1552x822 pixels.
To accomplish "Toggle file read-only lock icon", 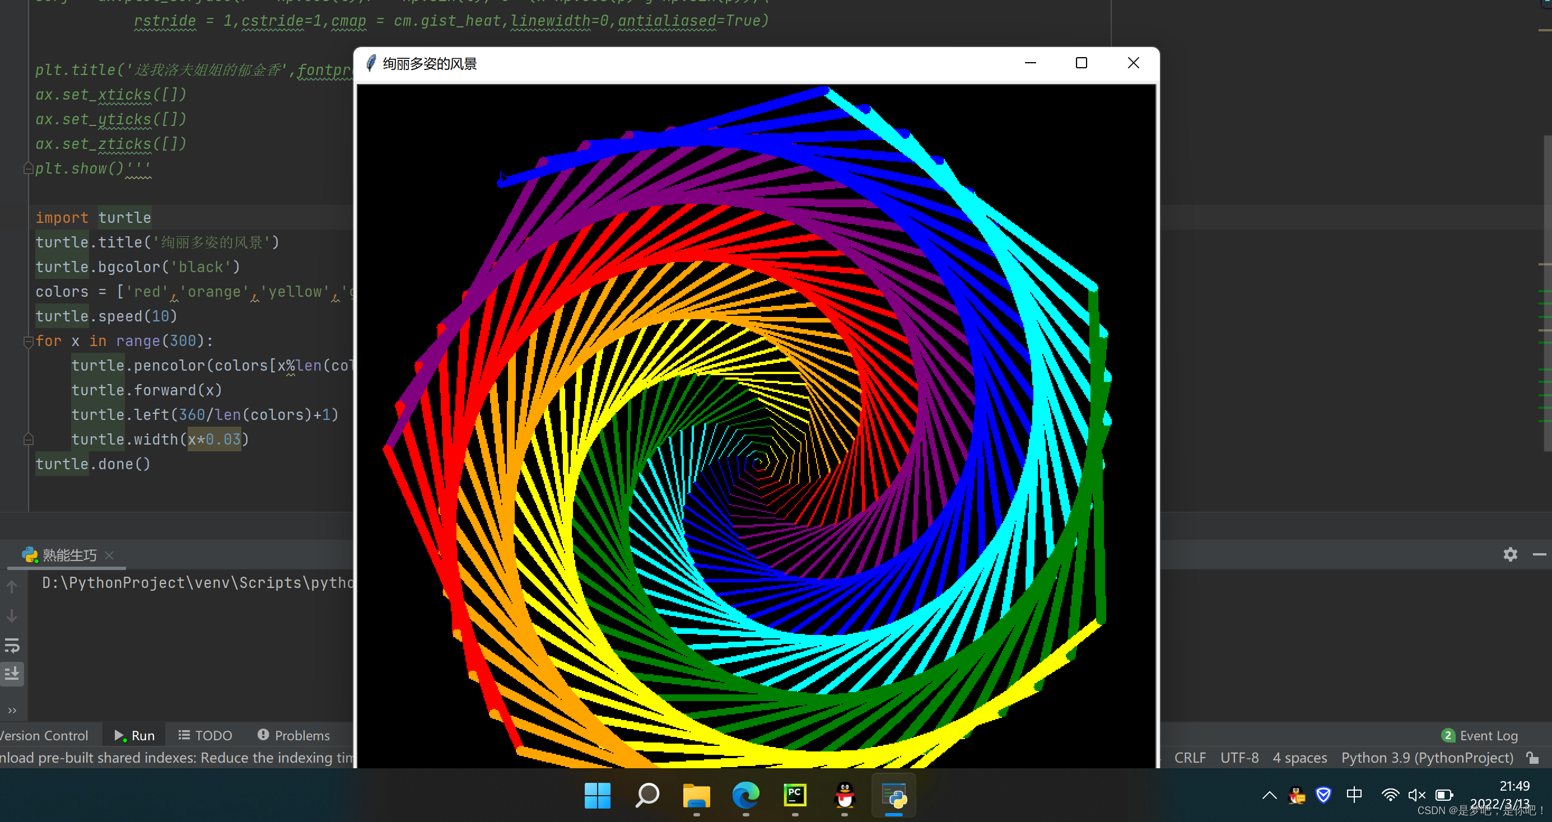I will pos(1532,758).
